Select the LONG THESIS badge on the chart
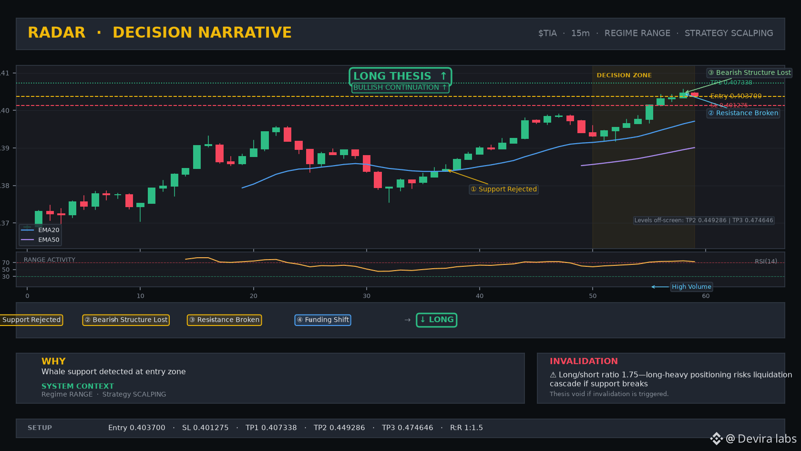Viewport: 801px width, 451px height. (400, 76)
